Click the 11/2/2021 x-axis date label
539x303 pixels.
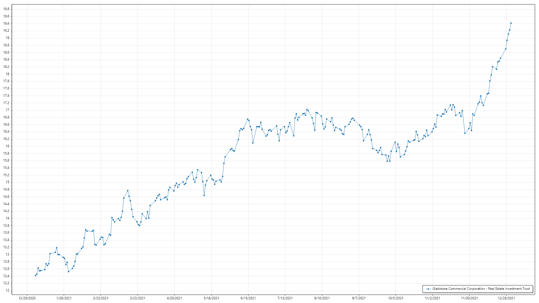point(433,298)
